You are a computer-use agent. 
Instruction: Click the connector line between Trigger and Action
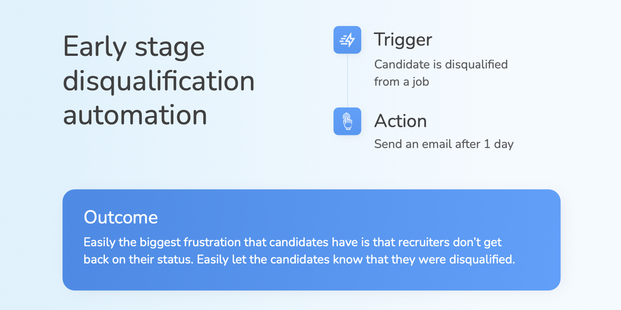pos(347,81)
